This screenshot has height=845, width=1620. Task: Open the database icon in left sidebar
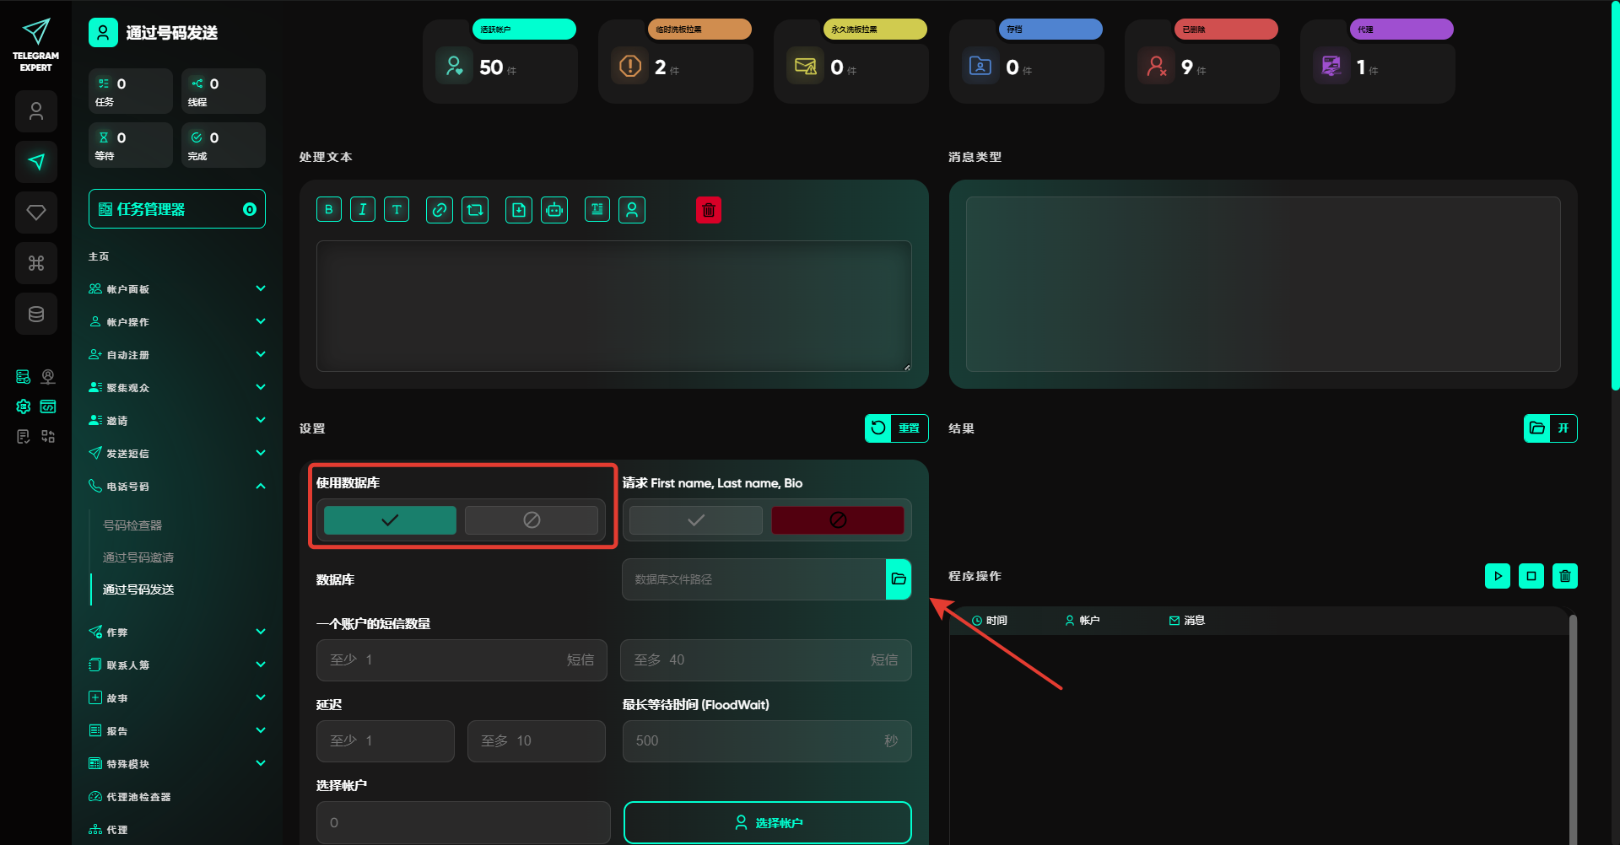coord(36,314)
